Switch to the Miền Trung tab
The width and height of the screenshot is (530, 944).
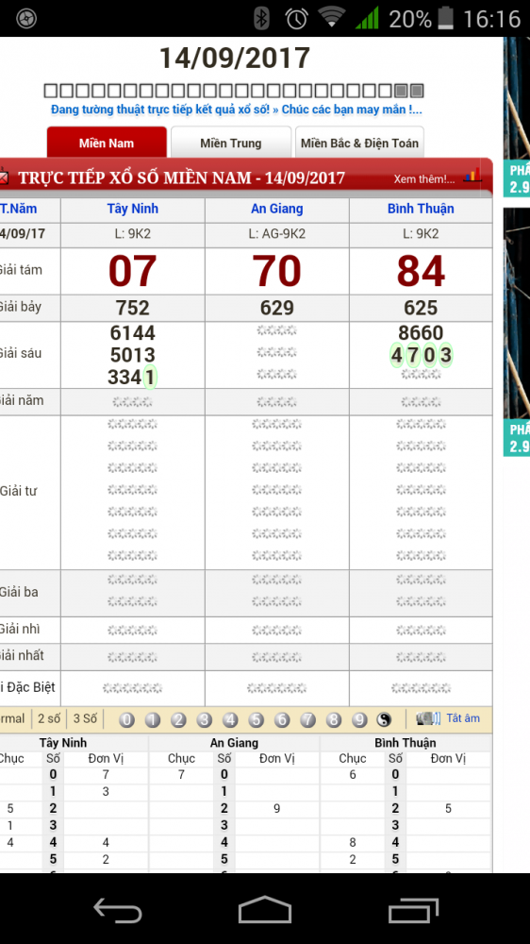pos(231,143)
